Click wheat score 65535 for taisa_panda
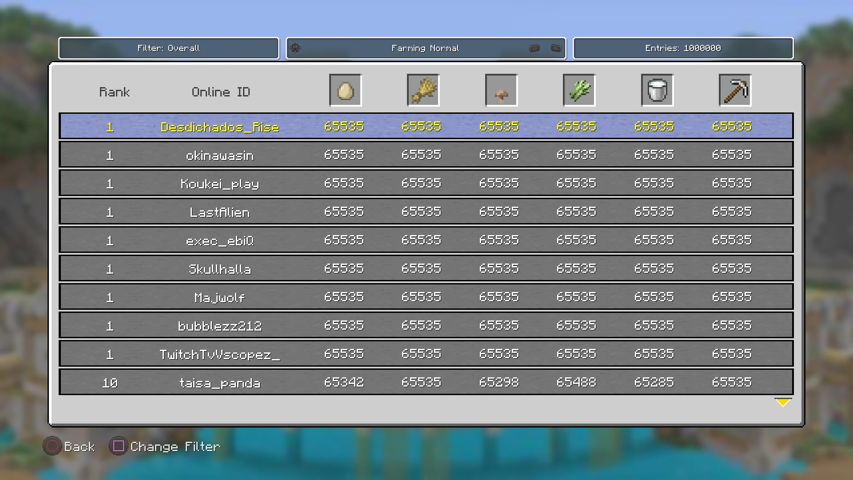Screen dimensions: 853x480 click(x=421, y=382)
